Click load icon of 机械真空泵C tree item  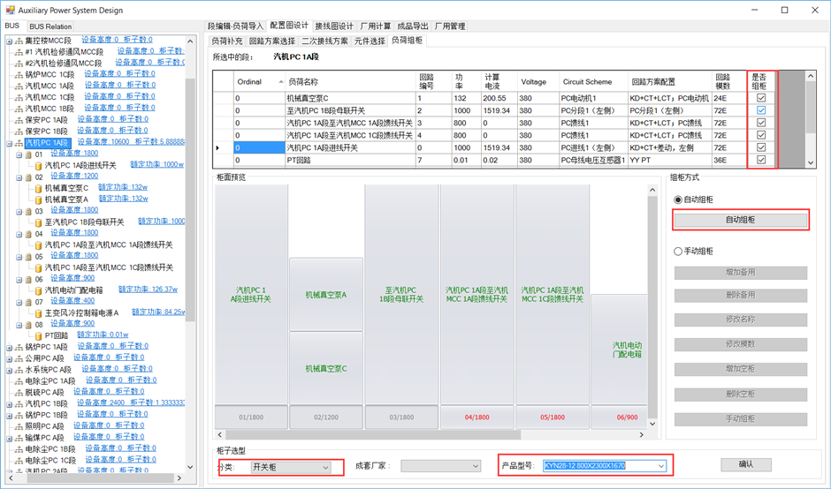point(38,188)
